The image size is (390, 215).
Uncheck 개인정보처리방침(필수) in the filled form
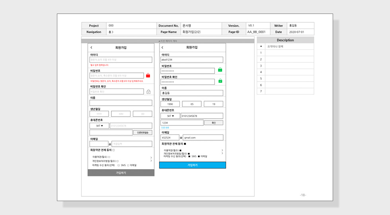pos(189,154)
